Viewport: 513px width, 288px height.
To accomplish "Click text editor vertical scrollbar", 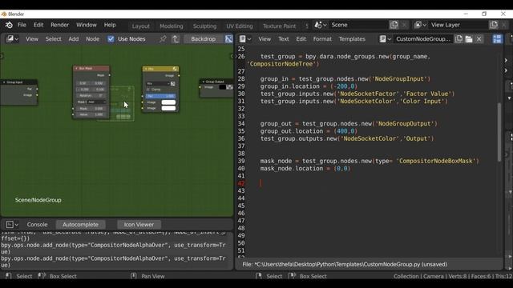I will click(499, 132).
